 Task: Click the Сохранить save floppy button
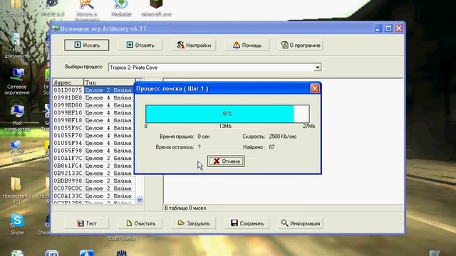point(247,223)
